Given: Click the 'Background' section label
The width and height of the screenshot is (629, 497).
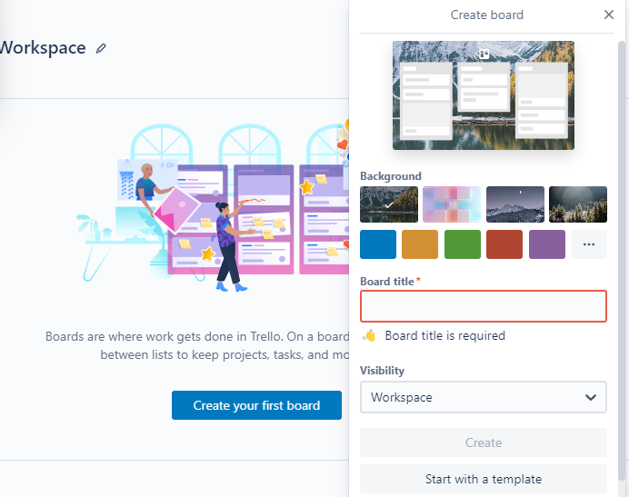Looking at the screenshot, I should (x=391, y=176).
